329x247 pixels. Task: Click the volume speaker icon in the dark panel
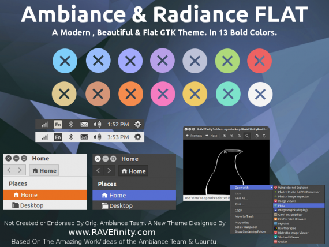(97, 125)
